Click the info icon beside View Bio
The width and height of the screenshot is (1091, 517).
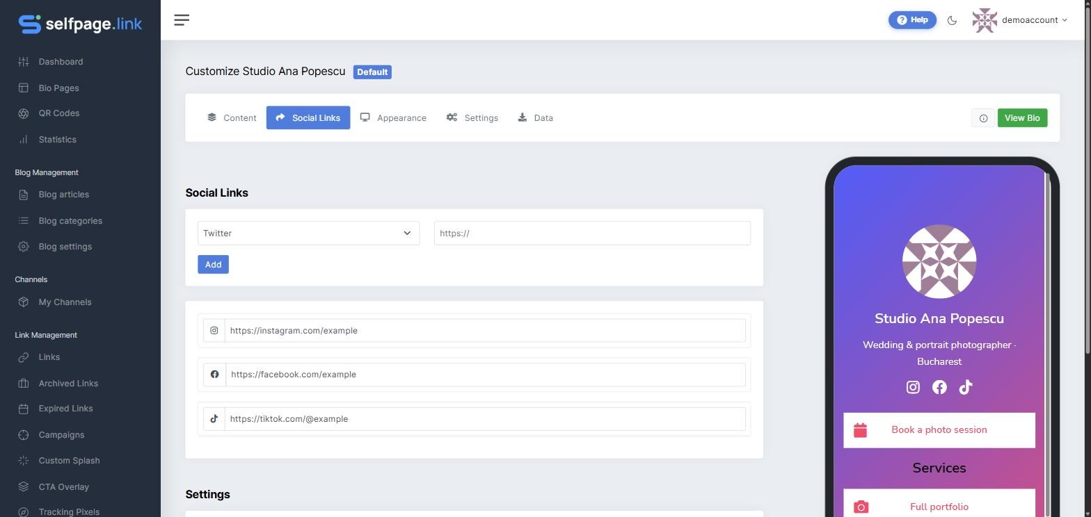point(983,118)
